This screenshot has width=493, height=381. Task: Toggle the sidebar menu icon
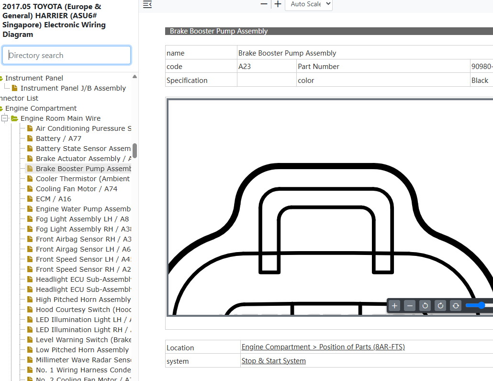click(x=147, y=4)
